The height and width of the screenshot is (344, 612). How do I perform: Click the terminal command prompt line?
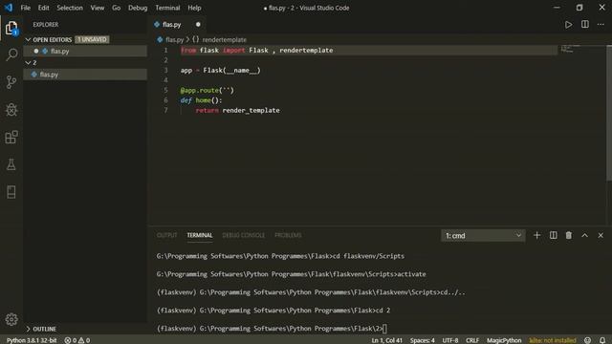coord(272,329)
